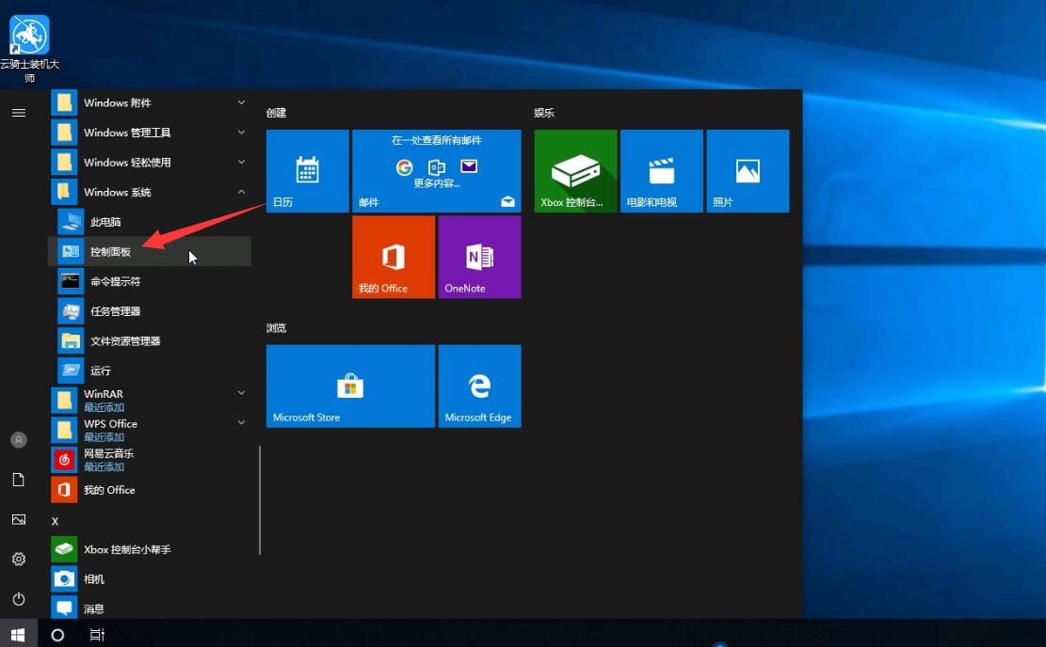This screenshot has width=1046, height=647.
Task: Open 我的 Office in the app list
Action: pyautogui.click(x=150, y=490)
